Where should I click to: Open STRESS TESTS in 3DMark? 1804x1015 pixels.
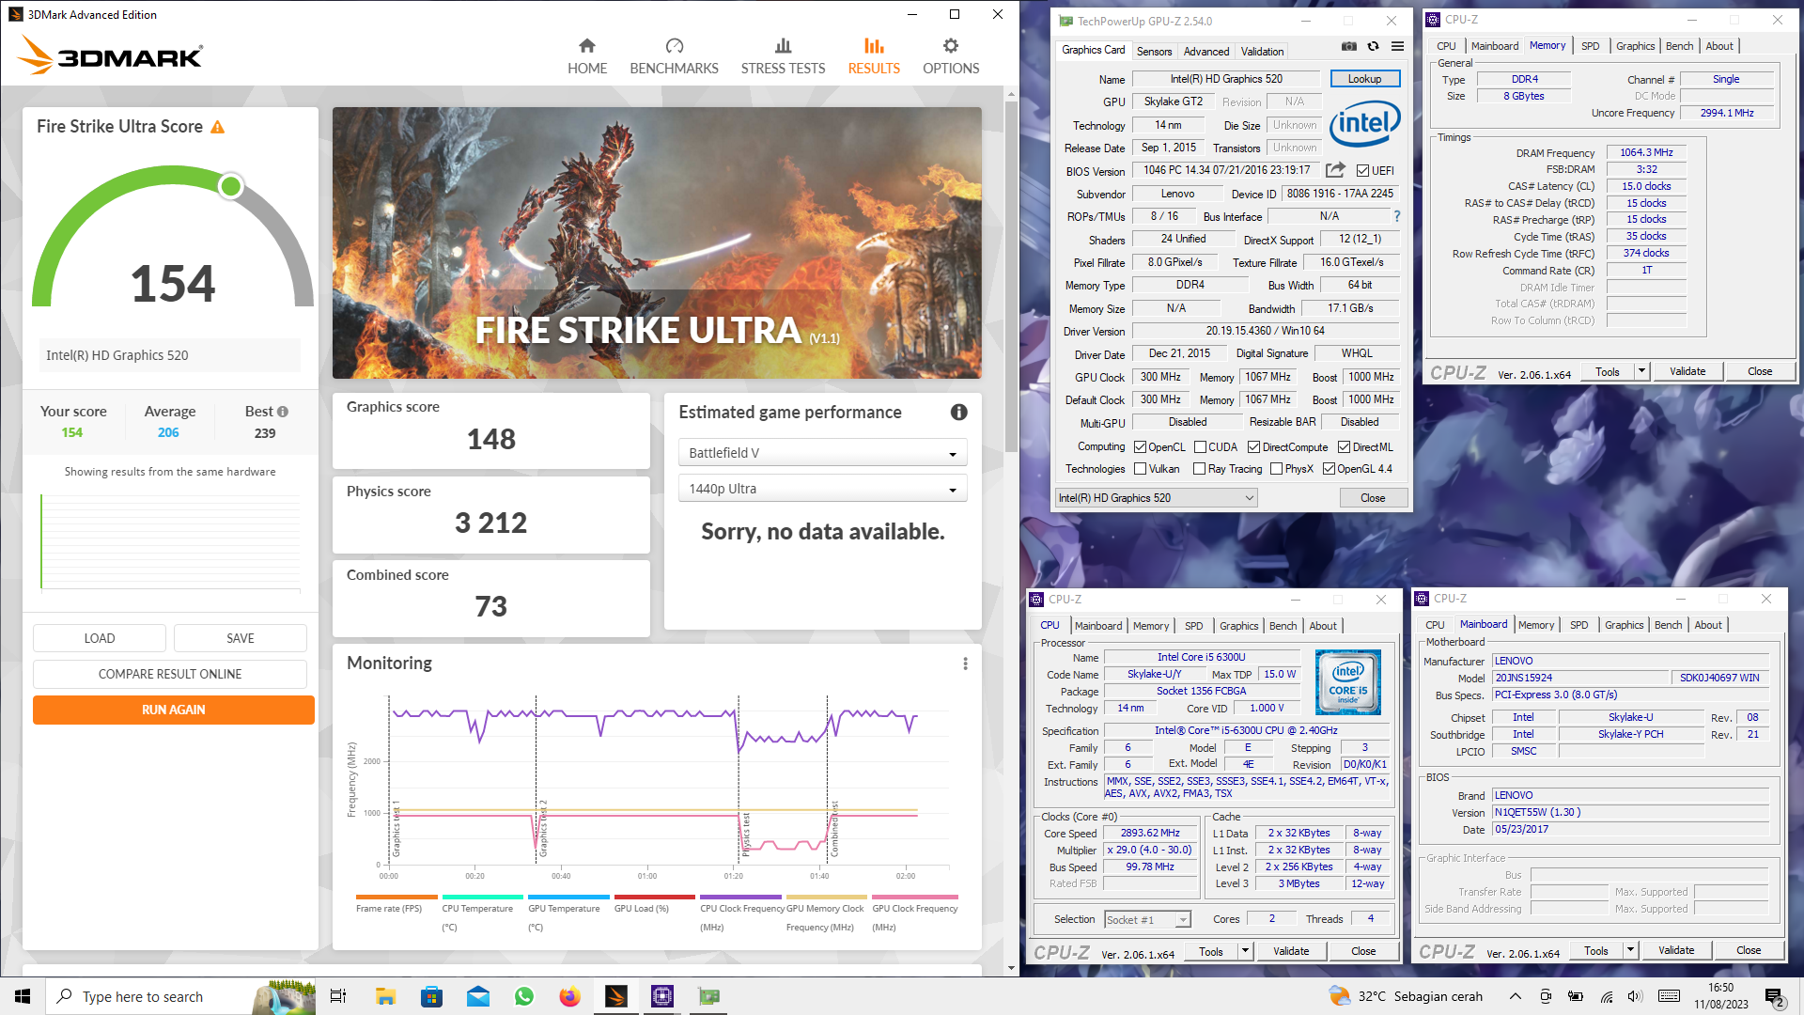[783, 56]
